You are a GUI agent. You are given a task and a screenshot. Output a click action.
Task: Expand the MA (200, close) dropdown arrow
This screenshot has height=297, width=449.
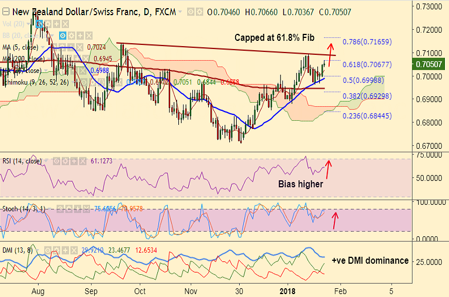[49, 59]
